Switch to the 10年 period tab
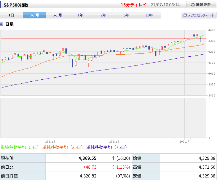Screen dimensions: 217x181 pyautogui.click(x=149, y=15)
